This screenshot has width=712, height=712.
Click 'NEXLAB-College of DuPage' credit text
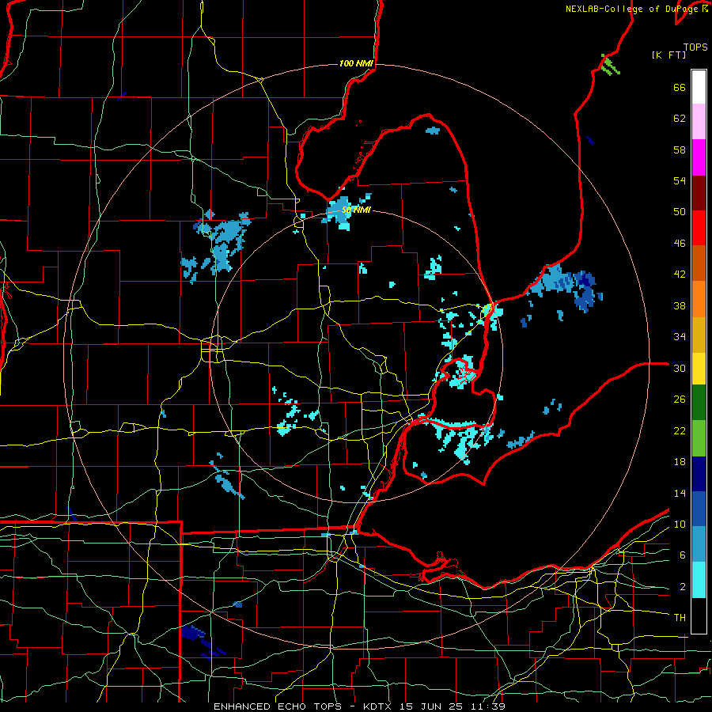click(x=631, y=9)
